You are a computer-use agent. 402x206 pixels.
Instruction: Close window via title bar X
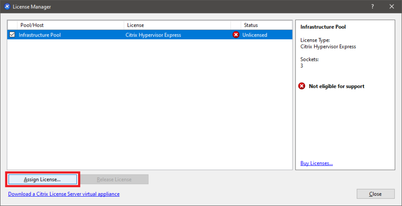[391, 7]
